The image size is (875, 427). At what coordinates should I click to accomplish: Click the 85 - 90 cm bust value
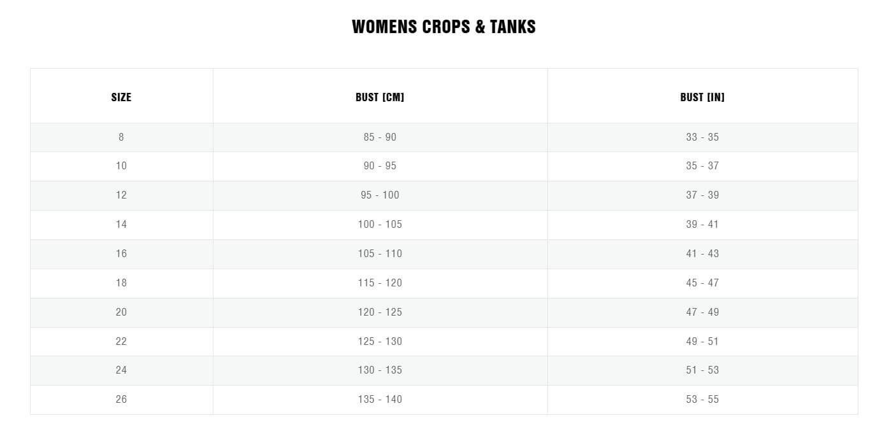coord(380,137)
